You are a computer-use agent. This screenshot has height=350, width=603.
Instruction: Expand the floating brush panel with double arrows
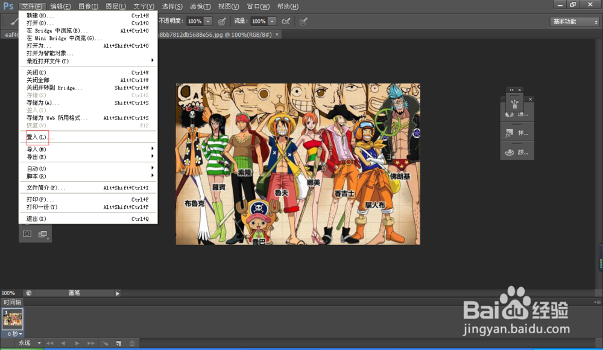click(x=511, y=90)
